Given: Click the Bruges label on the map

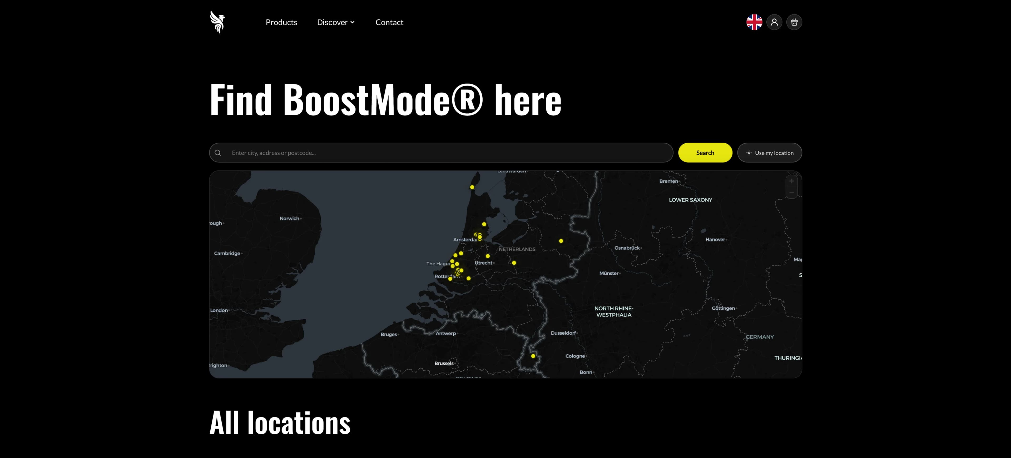Looking at the screenshot, I should (389, 334).
